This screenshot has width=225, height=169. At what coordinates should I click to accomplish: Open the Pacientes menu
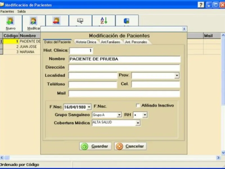(x=7, y=12)
